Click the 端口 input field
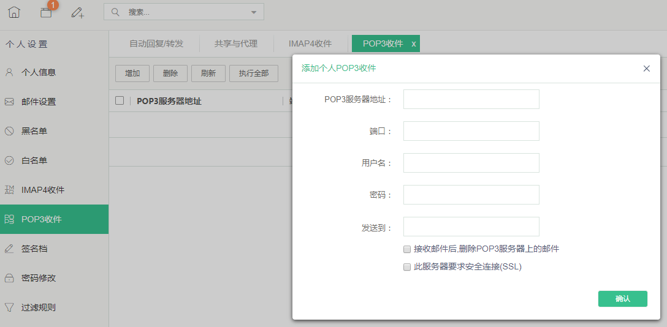The width and height of the screenshot is (667, 327). click(x=471, y=131)
